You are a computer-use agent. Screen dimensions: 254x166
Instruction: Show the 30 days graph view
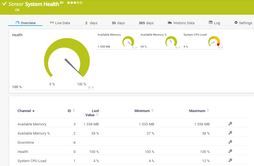(118, 23)
